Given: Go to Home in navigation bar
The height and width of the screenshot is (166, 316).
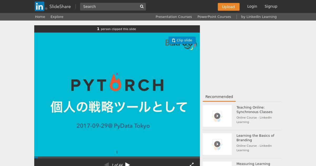Looking at the screenshot, I should click(x=40, y=17).
